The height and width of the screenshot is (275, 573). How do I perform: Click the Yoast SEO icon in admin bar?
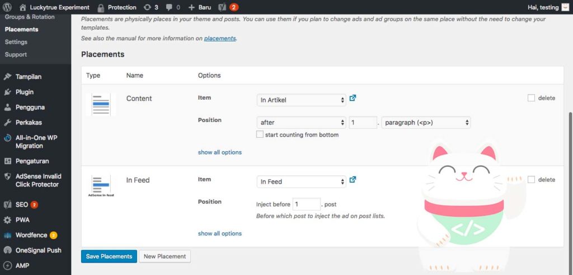[222, 7]
